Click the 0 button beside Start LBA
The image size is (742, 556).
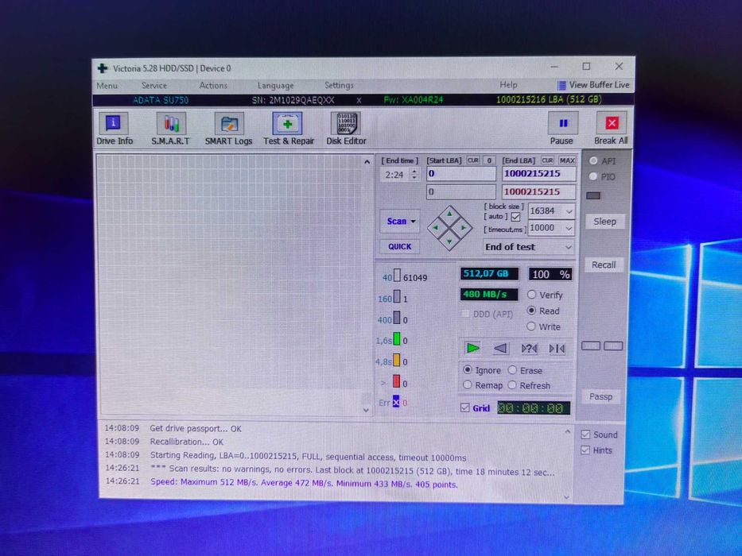(x=489, y=160)
